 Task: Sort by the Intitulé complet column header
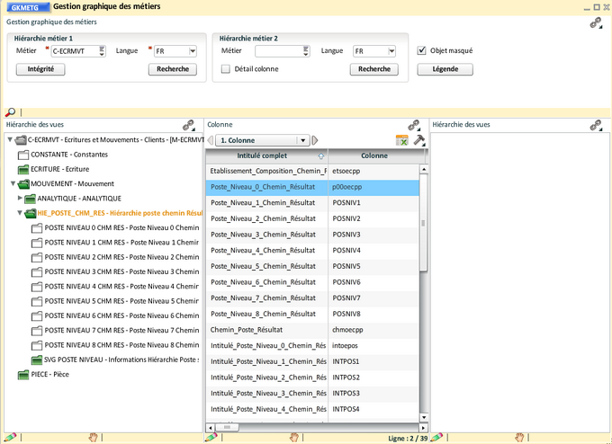tap(266, 155)
